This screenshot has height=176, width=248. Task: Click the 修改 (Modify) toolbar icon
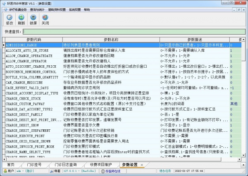[9, 19]
